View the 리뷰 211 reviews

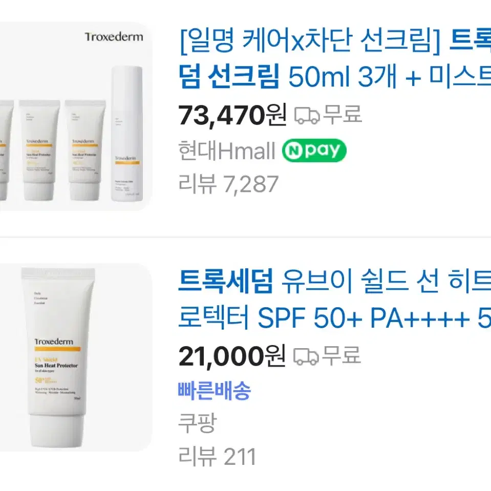click(217, 457)
